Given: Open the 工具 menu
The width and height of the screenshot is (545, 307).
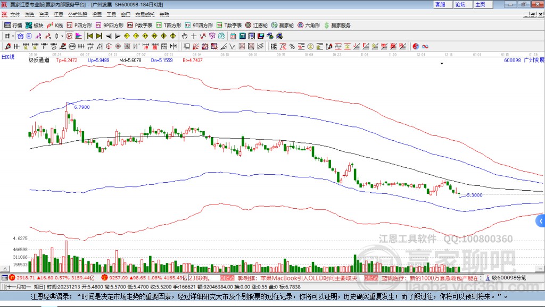Looking at the screenshot, I should click(x=111, y=14).
